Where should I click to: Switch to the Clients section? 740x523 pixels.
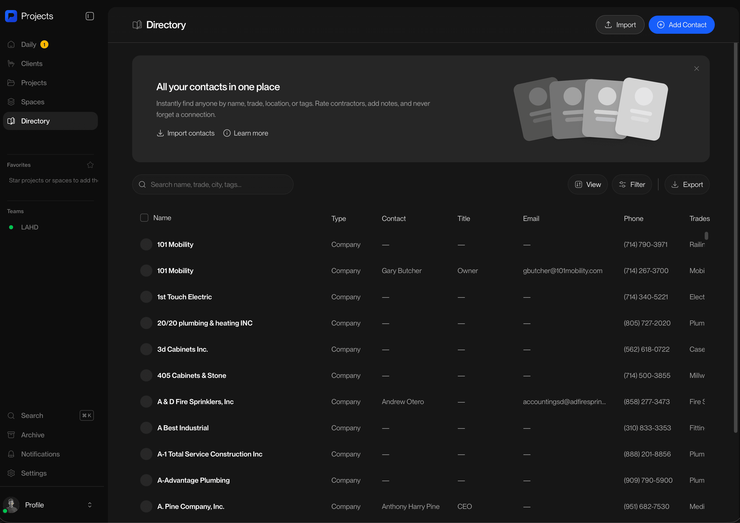(x=32, y=63)
